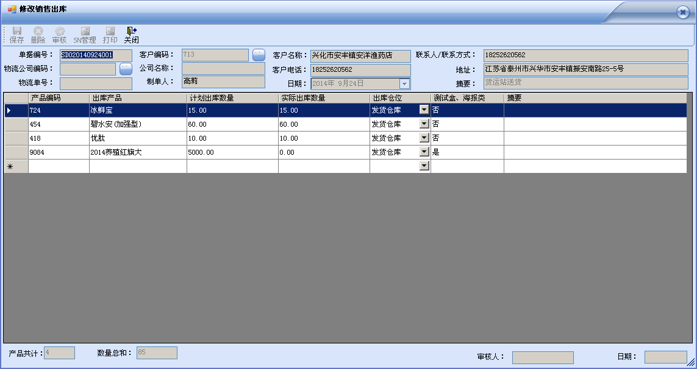The image size is (697, 369).
Task: Click the 打印 (Print) toolbar icon
Action: (x=110, y=35)
